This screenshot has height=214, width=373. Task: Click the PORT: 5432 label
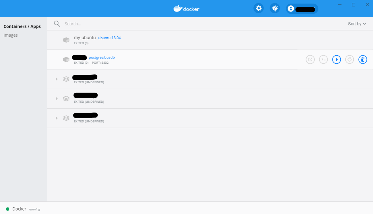click(100, 63)
